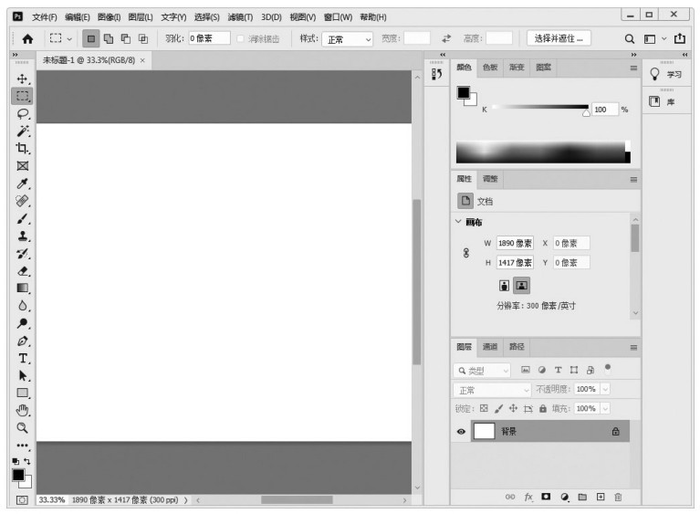
Task: Switch to the 通道 tab
Action: tap(490, 348)
